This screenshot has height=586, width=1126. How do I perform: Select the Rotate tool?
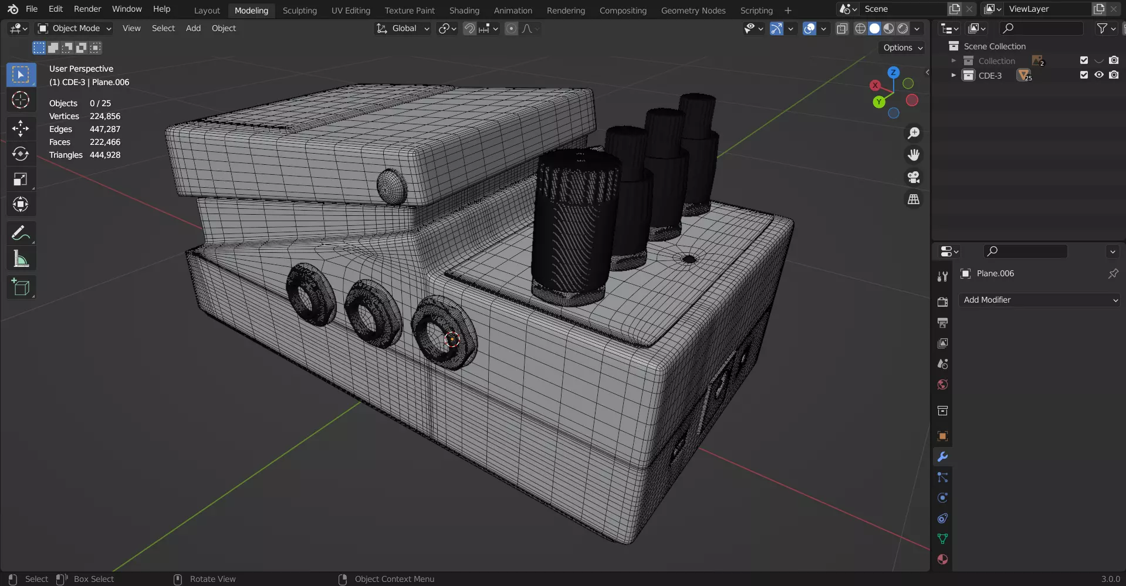click(21, 154)
